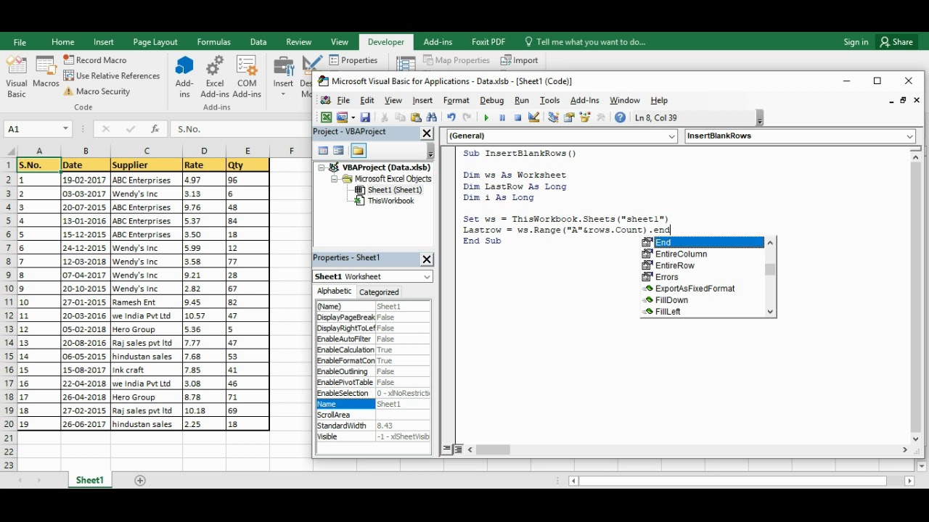929x522 pixels.
Task: Click the View Microsoft Excel icon in VBA toolbar
Action: (x=327, y=117)
